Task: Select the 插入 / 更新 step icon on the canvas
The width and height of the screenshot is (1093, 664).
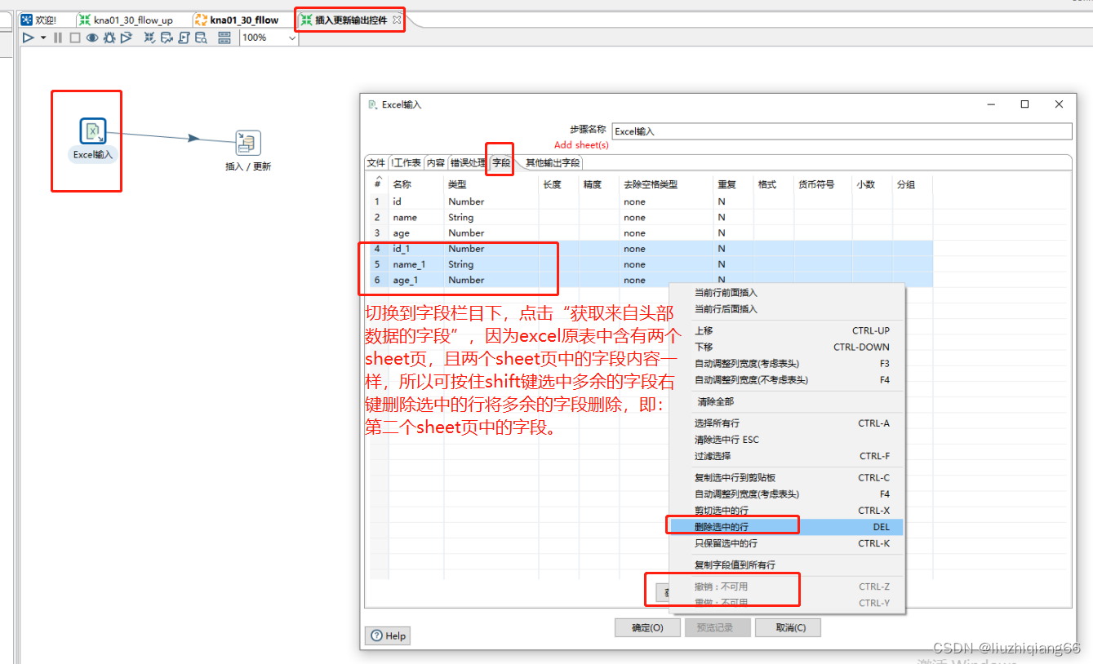Action: 247,143
